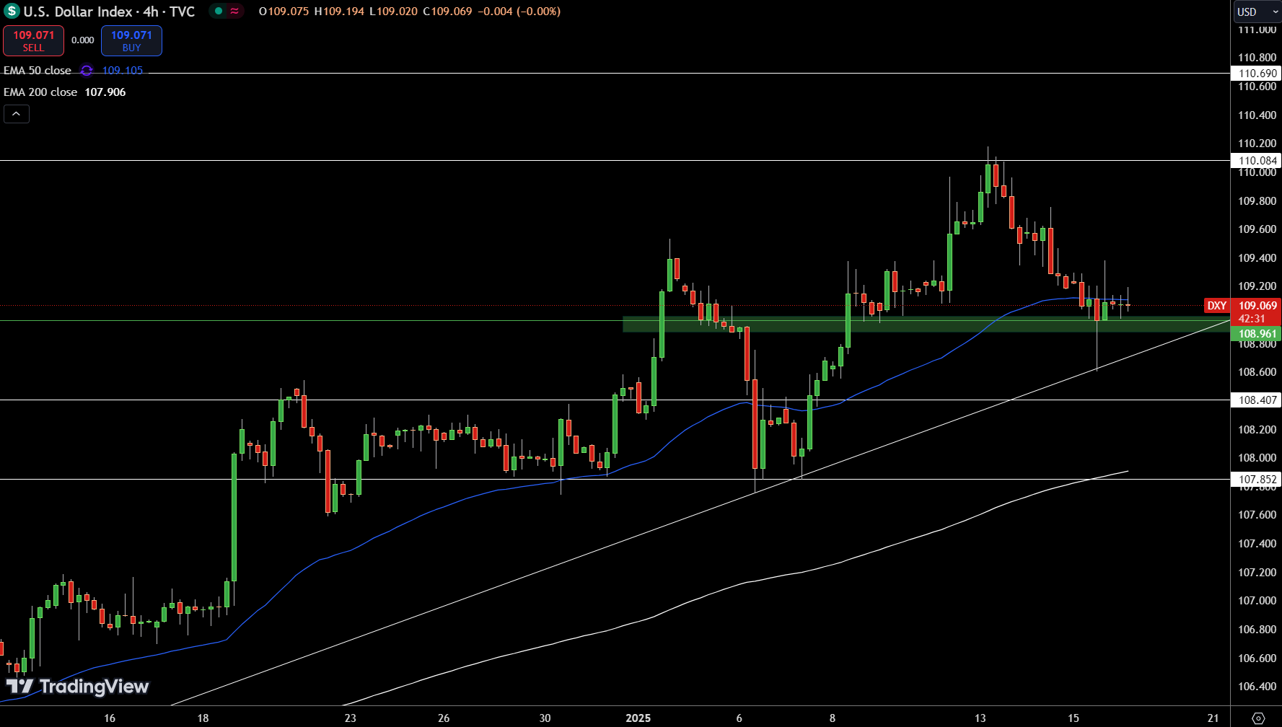
Task: Click the open value O109.075 in header
Action: coord(284,12)
